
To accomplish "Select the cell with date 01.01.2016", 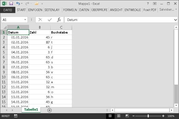I will click(18, 37).
